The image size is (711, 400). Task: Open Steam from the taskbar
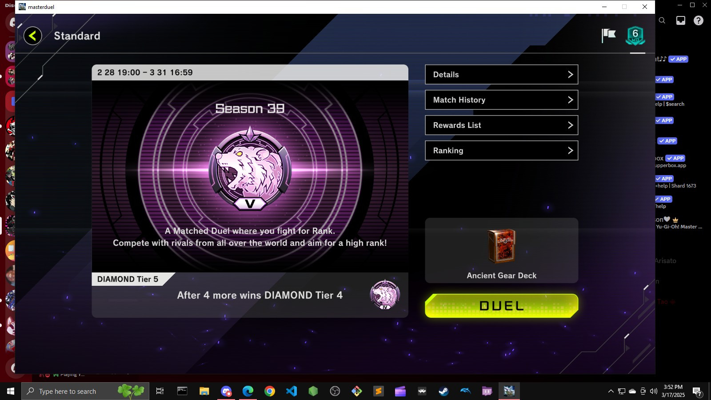(x=443, y=391)
